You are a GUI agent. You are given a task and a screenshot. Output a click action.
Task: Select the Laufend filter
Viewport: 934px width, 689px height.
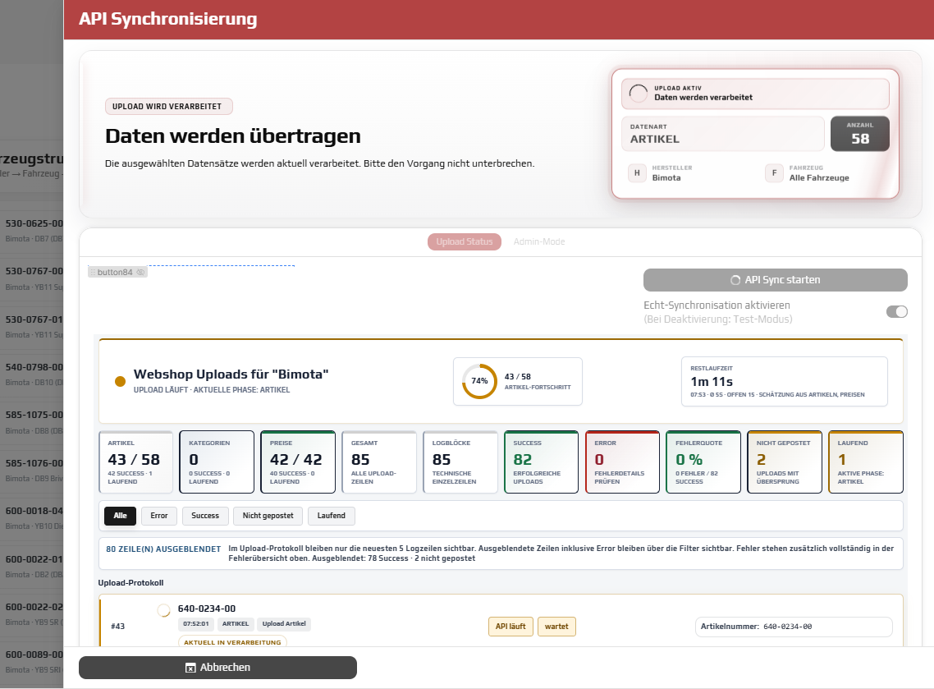[332, 516]
